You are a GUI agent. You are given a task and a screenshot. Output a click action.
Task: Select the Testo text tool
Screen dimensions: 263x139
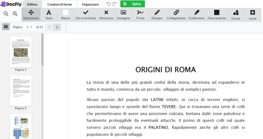tap(49, 15)
